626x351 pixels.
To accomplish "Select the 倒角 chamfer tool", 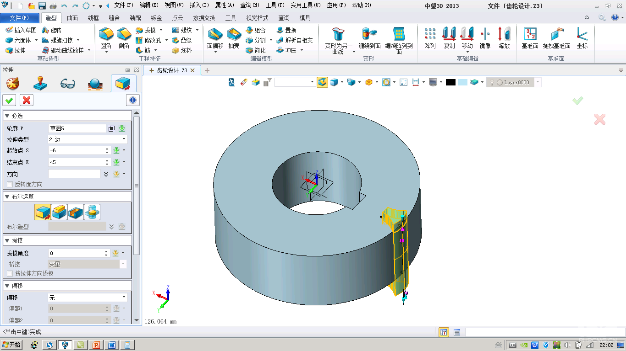I will point(124,35).
